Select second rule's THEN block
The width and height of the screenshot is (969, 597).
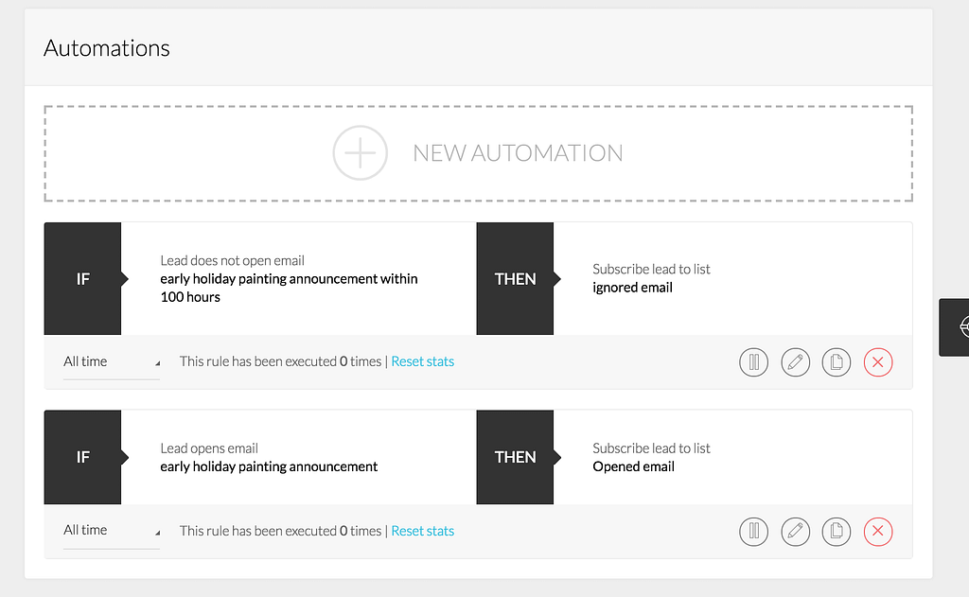[x=515, y=457]
